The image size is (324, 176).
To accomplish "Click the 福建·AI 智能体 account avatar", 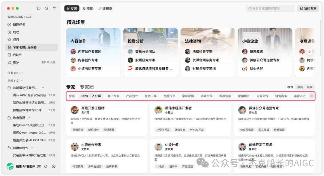I will point(10,166).
